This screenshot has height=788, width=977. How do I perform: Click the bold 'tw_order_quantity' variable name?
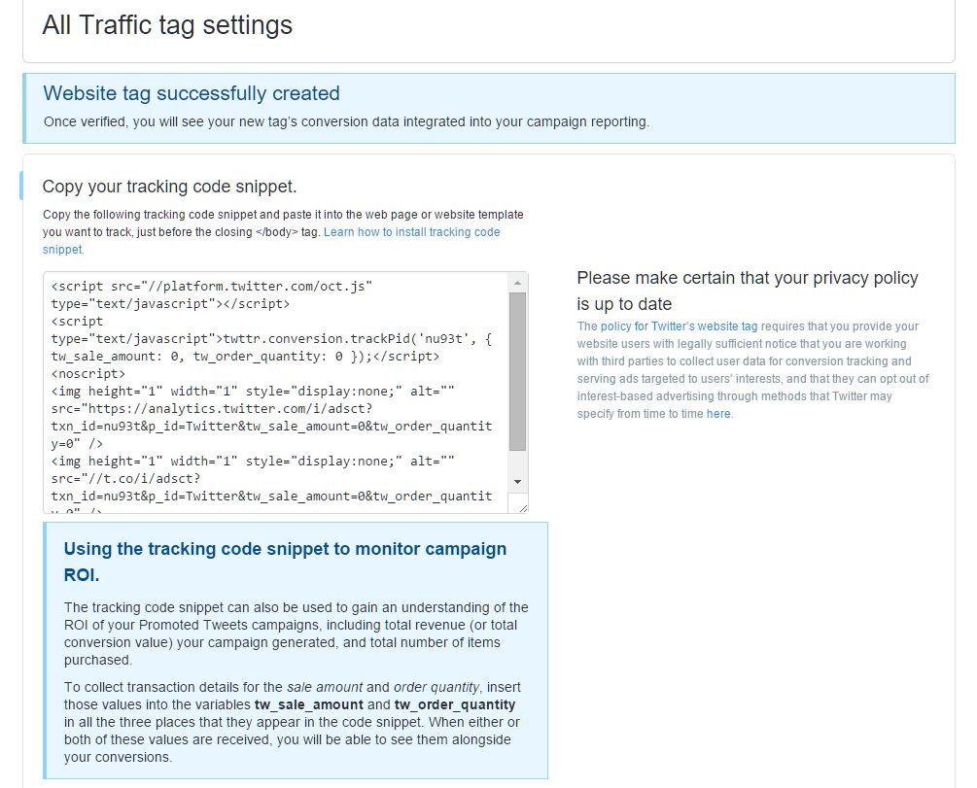[x=455, y=704]
